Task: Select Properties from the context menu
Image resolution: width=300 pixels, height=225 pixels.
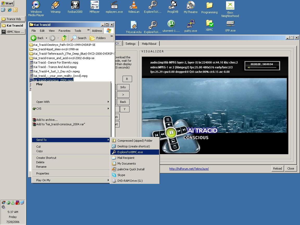Action: click(x=43, y=173)
